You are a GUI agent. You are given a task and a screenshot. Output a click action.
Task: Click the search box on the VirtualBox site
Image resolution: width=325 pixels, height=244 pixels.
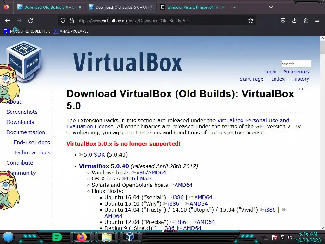(x=296, y=64)
